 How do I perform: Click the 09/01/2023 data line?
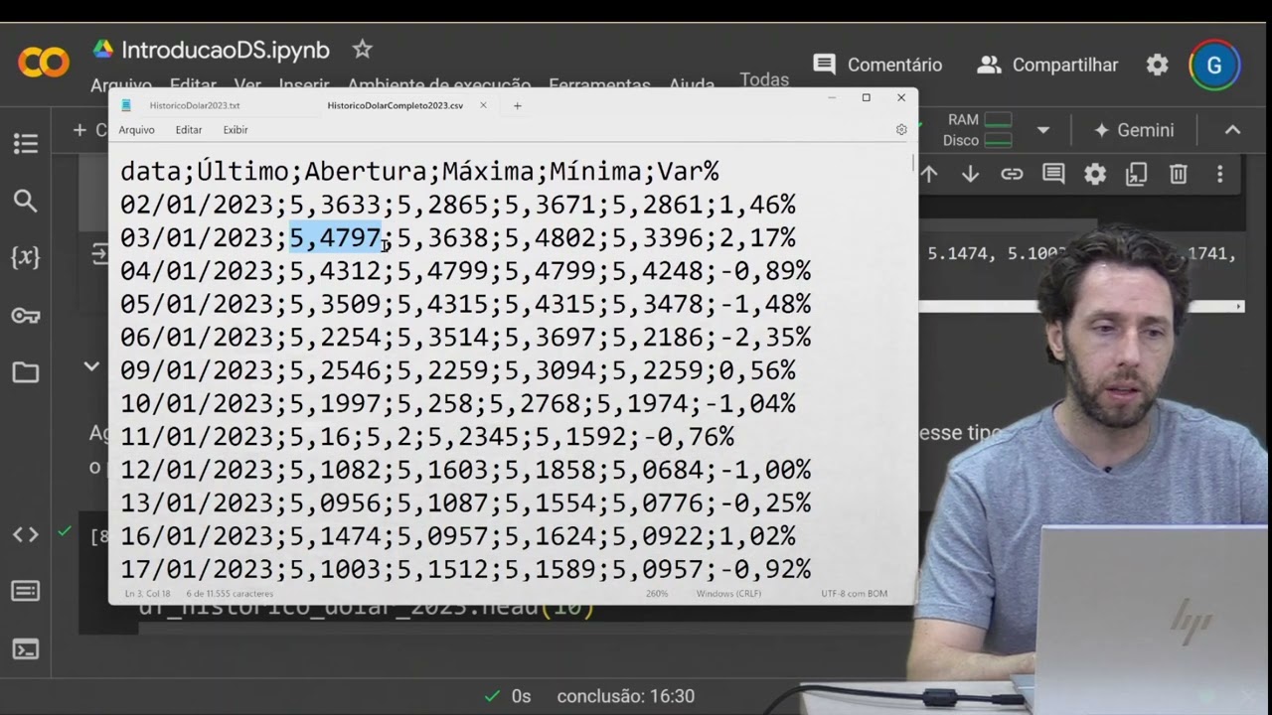point(457,370)
